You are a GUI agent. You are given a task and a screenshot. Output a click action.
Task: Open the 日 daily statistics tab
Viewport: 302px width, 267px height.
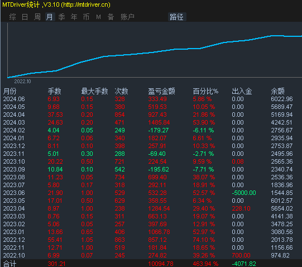pyautogui.click(x=25, y=17)
